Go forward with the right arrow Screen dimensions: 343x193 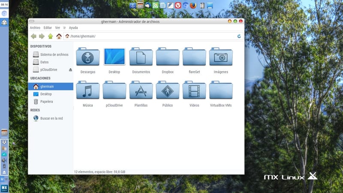(42, 36)
